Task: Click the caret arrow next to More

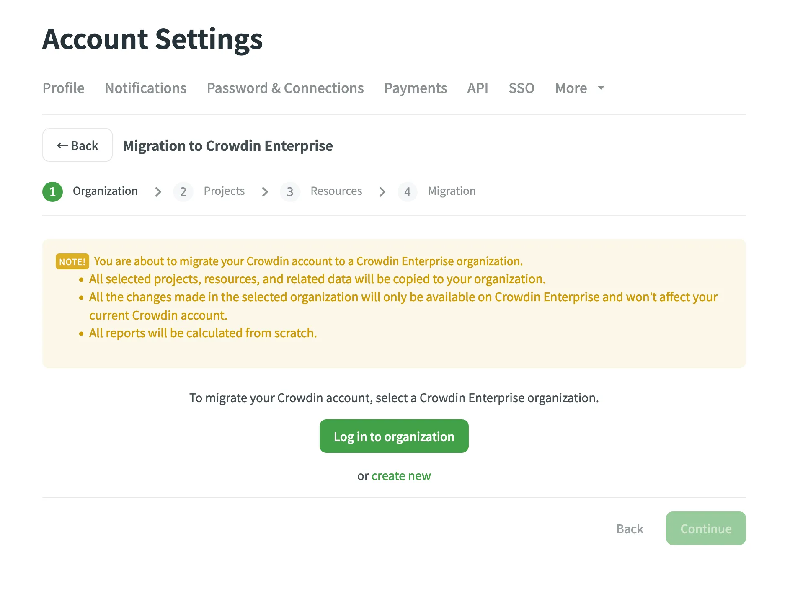Action: pos(601,88)
